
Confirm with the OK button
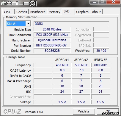[x=108, y=111]
